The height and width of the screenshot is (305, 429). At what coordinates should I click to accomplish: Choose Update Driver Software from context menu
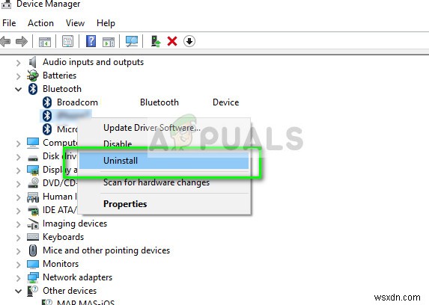164,128
